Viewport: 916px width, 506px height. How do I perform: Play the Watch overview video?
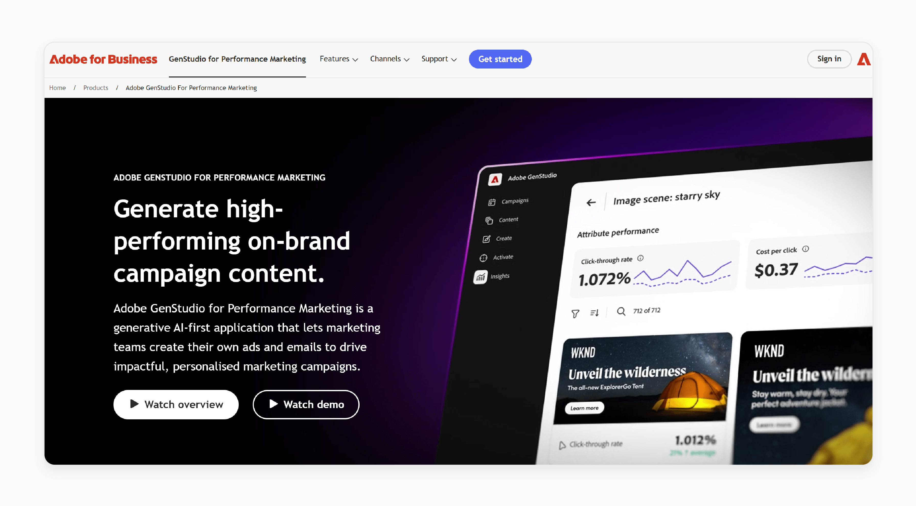(x=176, y=404)
